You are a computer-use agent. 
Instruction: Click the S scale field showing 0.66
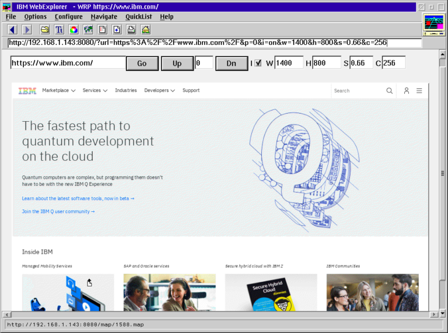point(361,63)
